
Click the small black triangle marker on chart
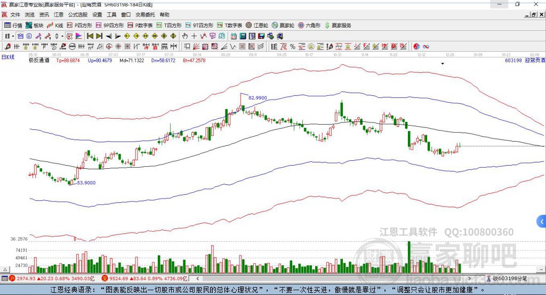pyautogui.click(x=443, y=64)
